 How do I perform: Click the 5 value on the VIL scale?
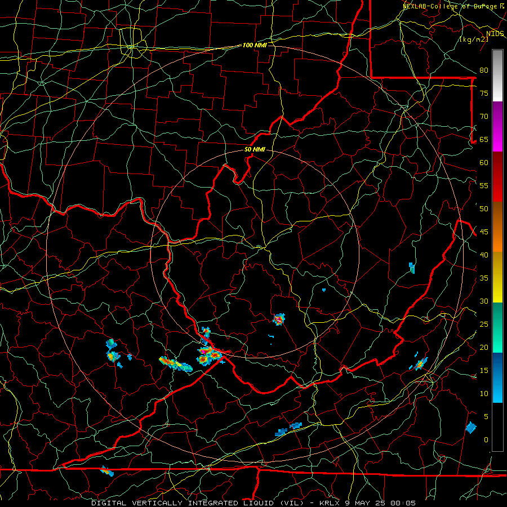pyautogui.click(x=486, y=417)
